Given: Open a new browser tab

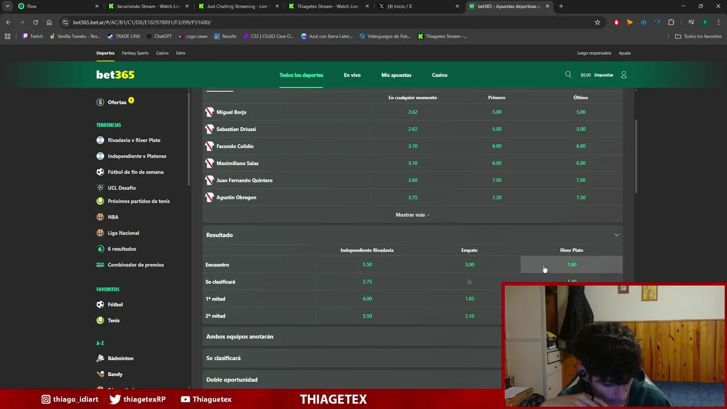Looking at the screenshot, I should click(x=561, y=6).
